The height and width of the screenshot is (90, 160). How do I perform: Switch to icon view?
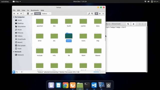pos(96,13)
